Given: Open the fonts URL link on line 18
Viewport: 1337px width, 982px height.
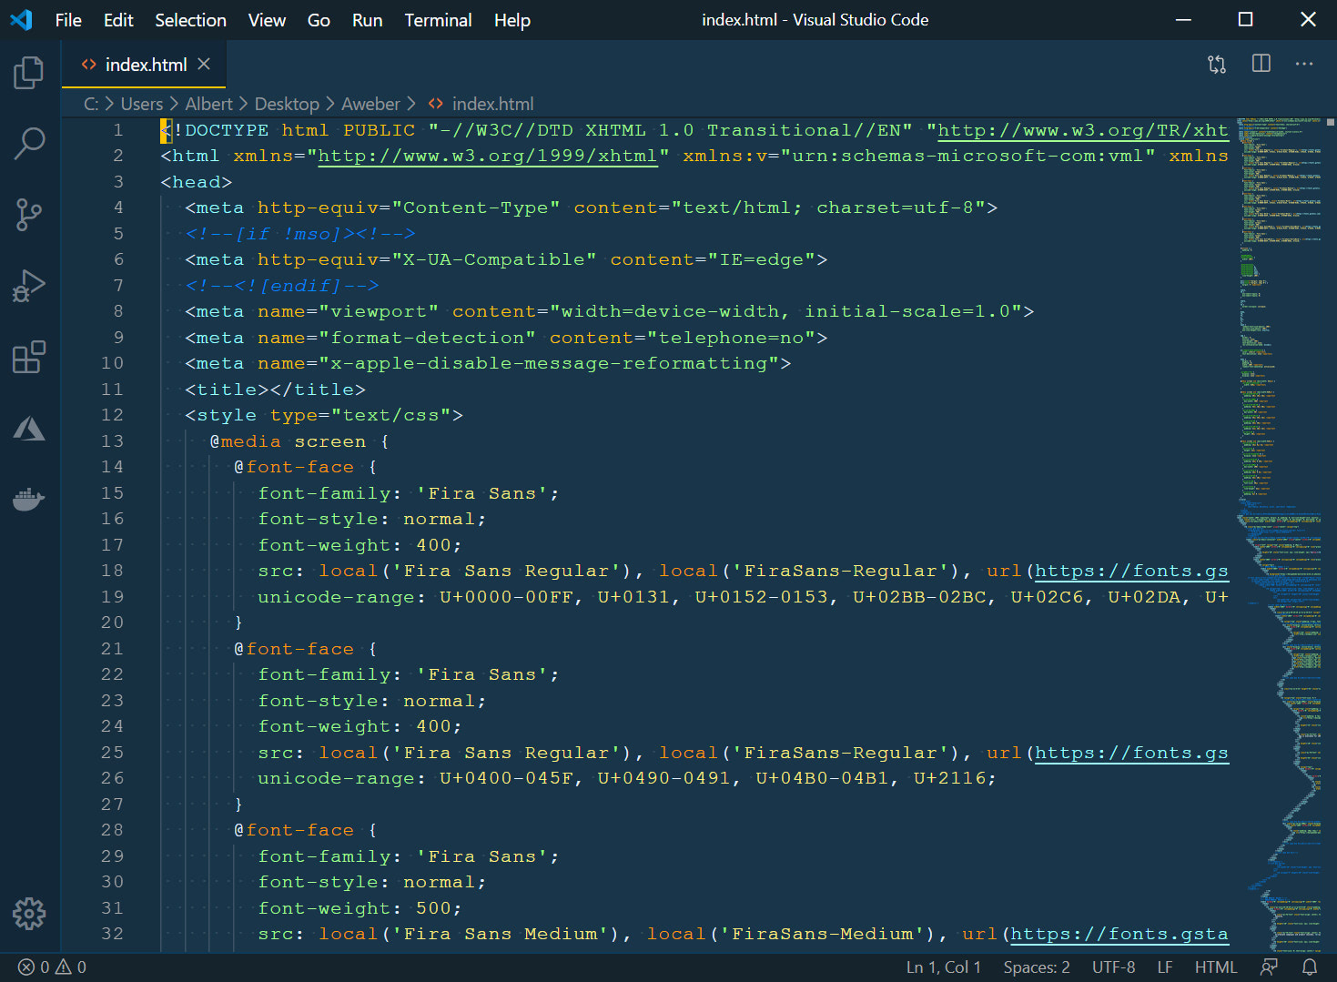Looking at the screenshot, I should point(1131,571).
